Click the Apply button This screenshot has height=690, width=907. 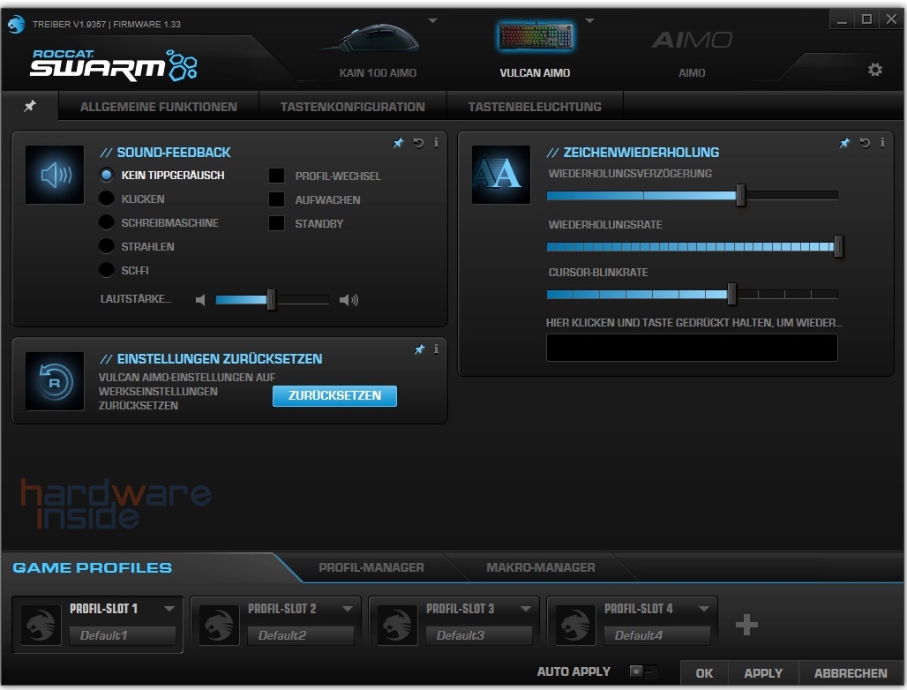(x=763, y=672)
